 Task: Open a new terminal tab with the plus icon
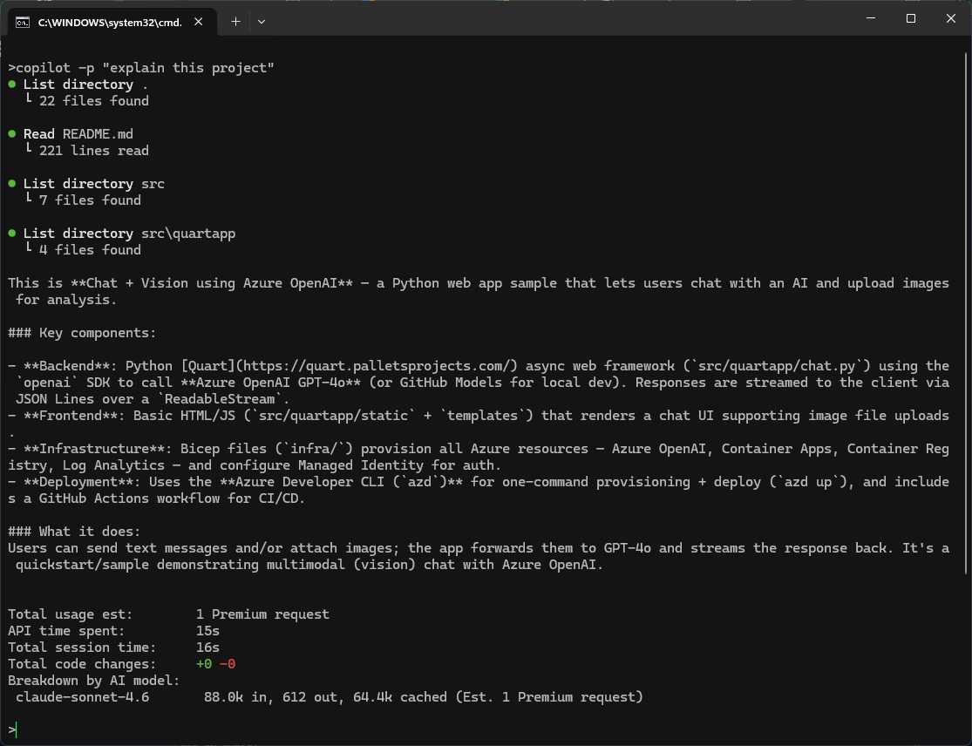tap(235, 18)
